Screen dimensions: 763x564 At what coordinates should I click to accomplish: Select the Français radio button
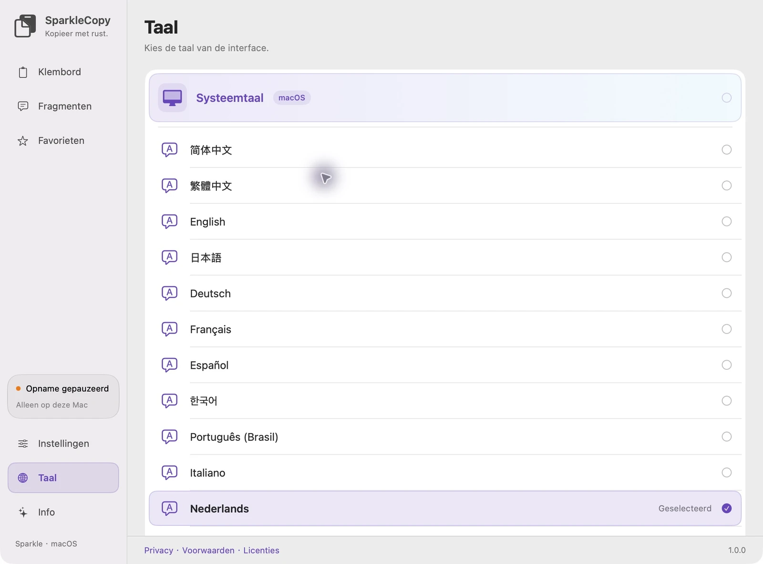pyautogui.click(x=726, y=329)
